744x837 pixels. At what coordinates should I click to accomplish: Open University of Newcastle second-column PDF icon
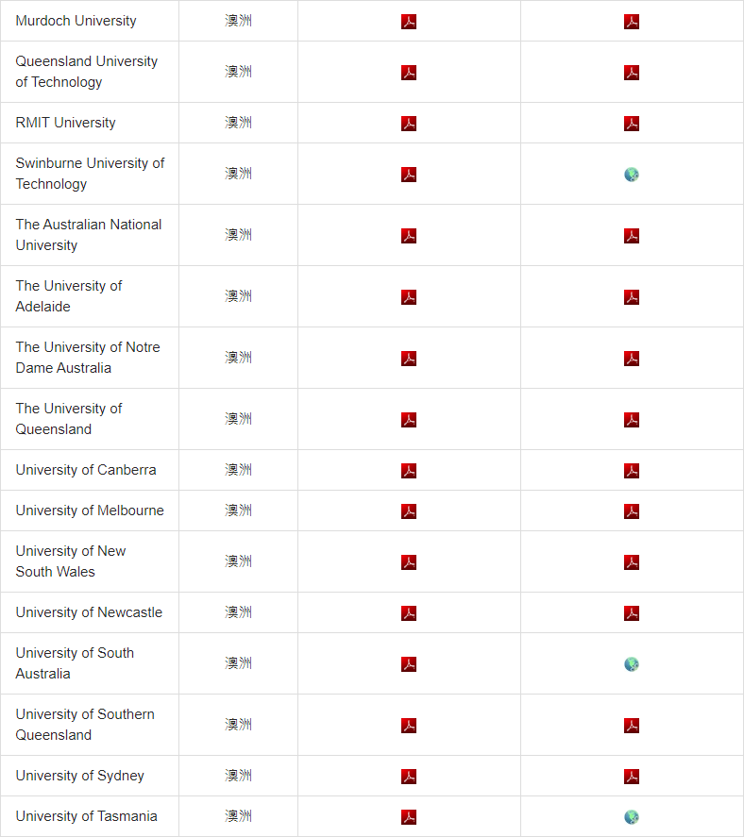click(632, 612)
